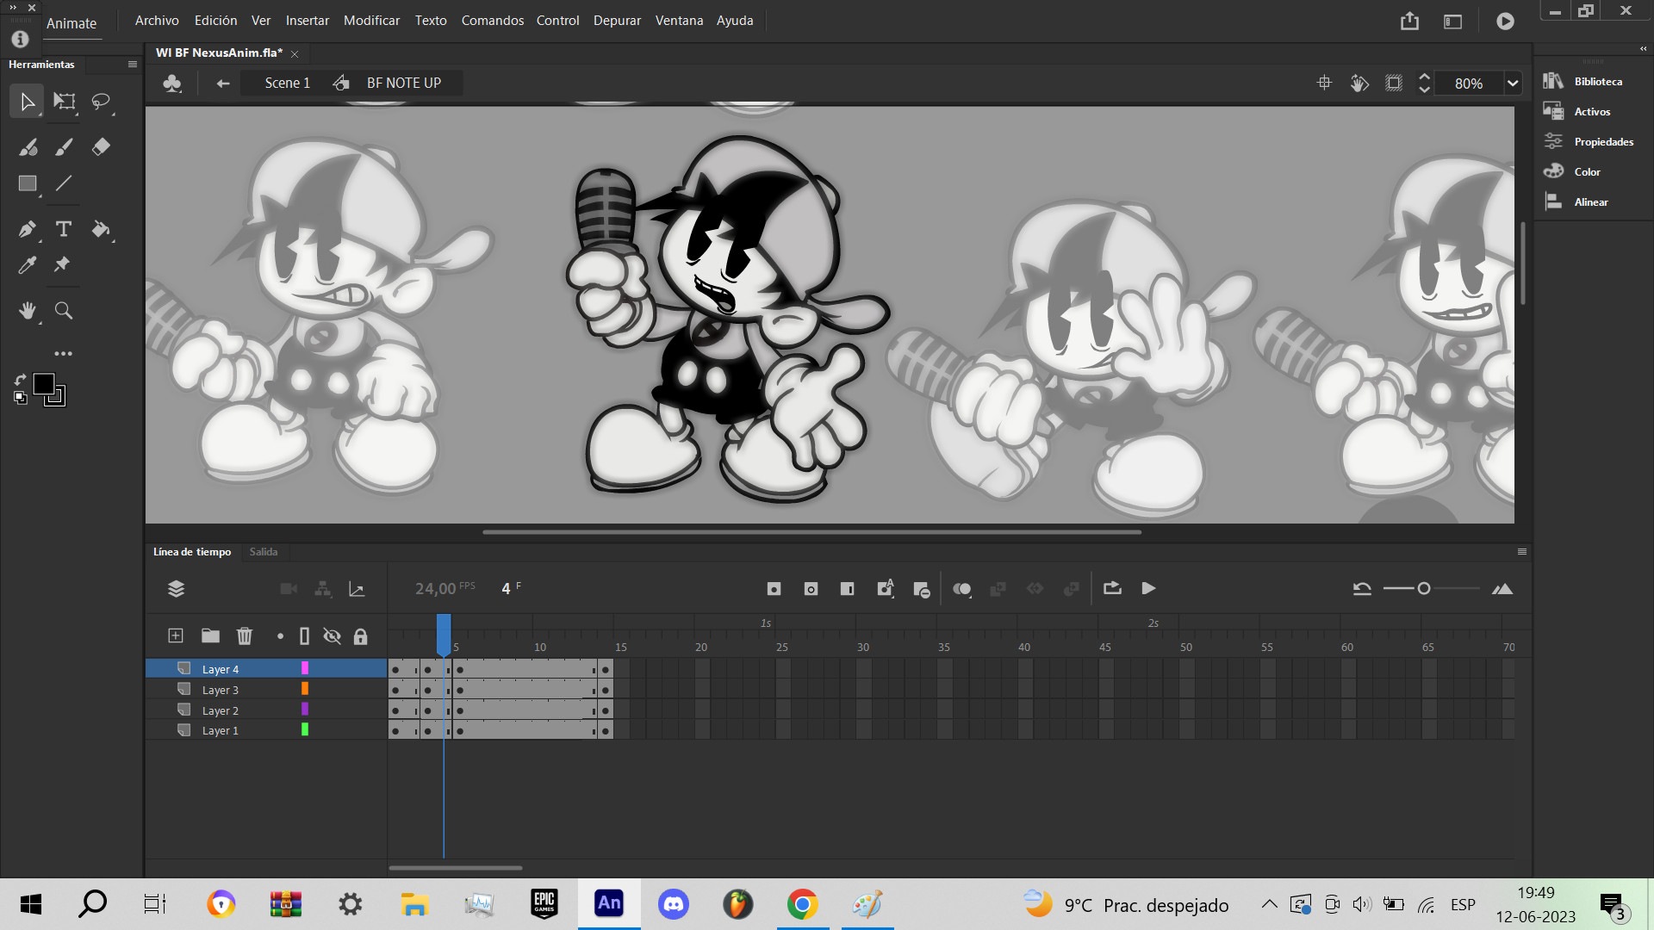The image size is (1654, 930).
Task: Select the Paint Bucket tool
Action: [x=101, y=229]
